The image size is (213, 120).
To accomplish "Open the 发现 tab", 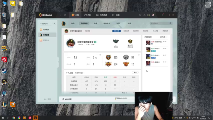I will 118,23.
